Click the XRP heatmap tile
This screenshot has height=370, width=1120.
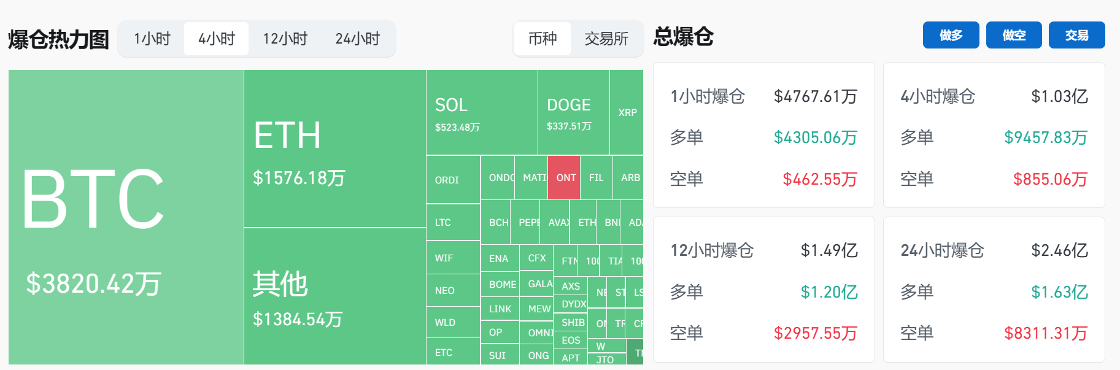click(627, 112)
